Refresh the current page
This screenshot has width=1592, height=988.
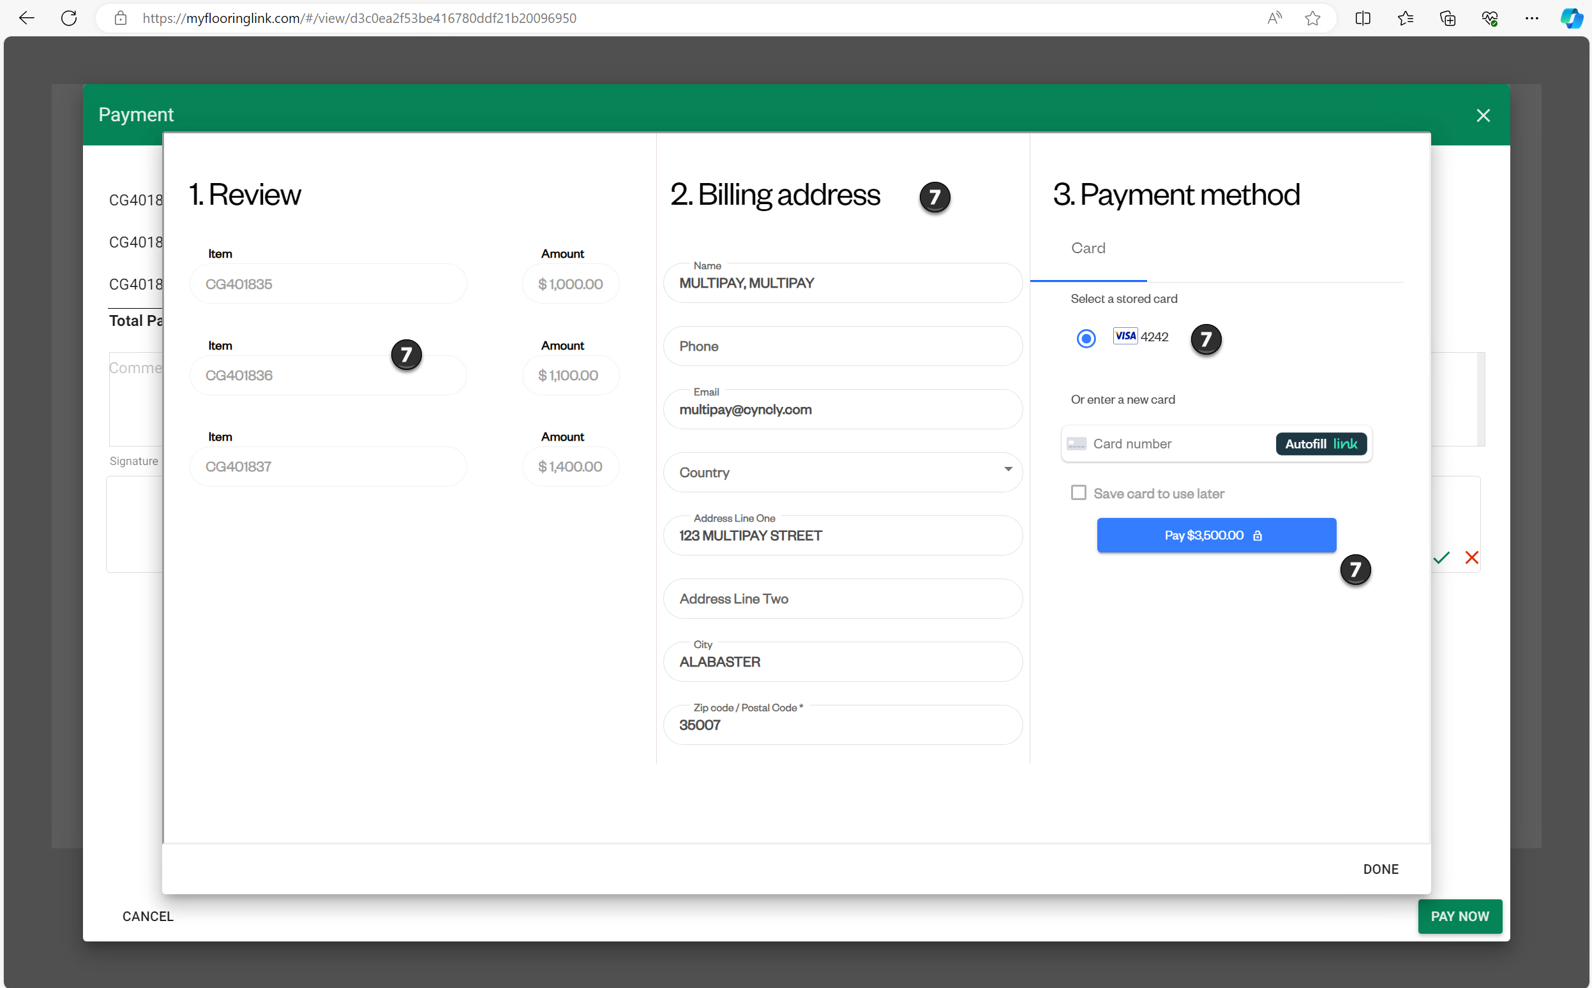tap(68, 18)
